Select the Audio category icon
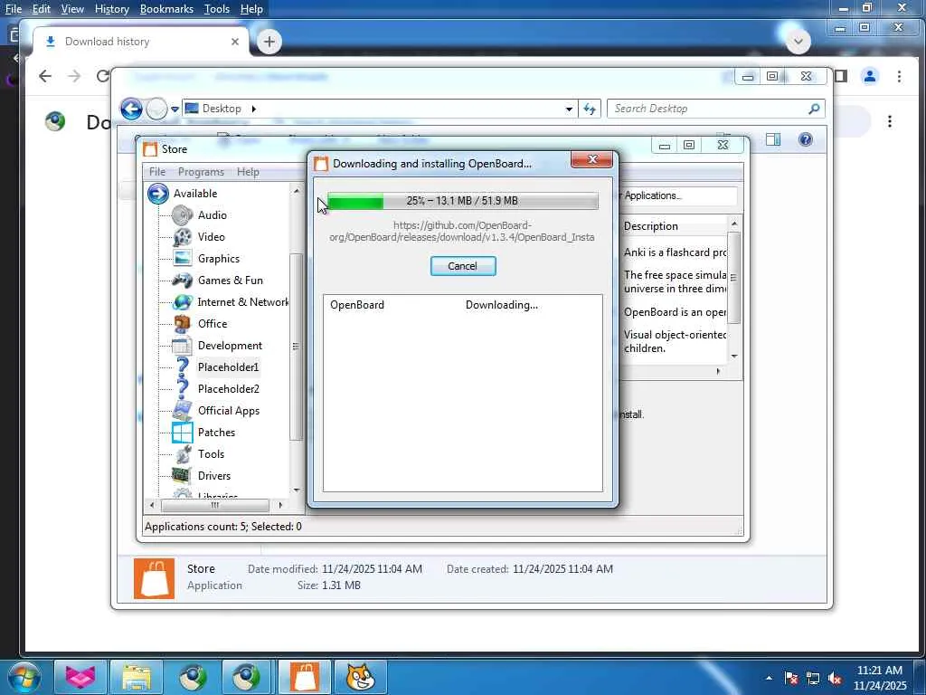Viewport: 926px width, 695px height. click(x=182, y=215)
